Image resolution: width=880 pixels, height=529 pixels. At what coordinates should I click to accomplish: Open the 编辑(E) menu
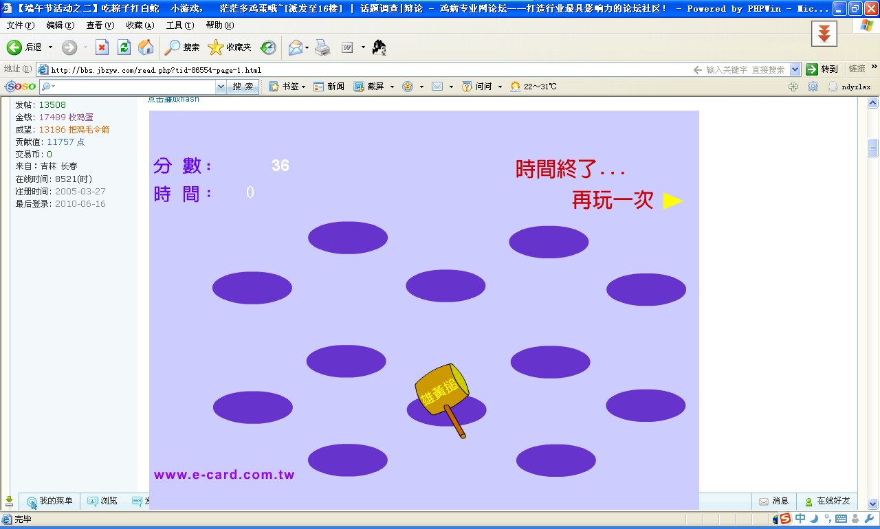coord(60,25)
